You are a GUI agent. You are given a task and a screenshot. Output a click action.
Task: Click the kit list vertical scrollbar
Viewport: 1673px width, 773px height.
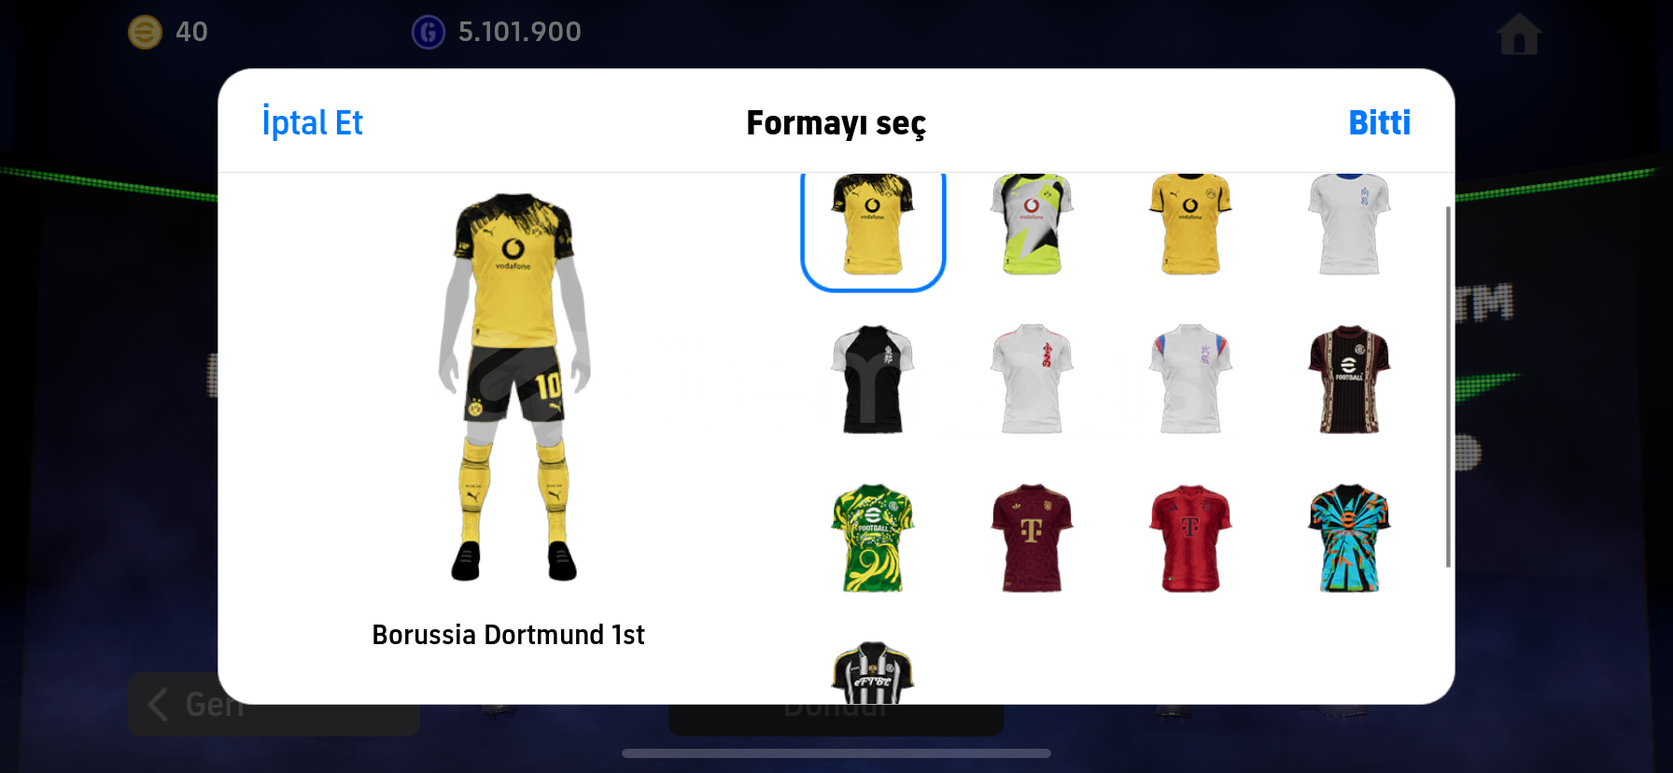[1448, 386]
